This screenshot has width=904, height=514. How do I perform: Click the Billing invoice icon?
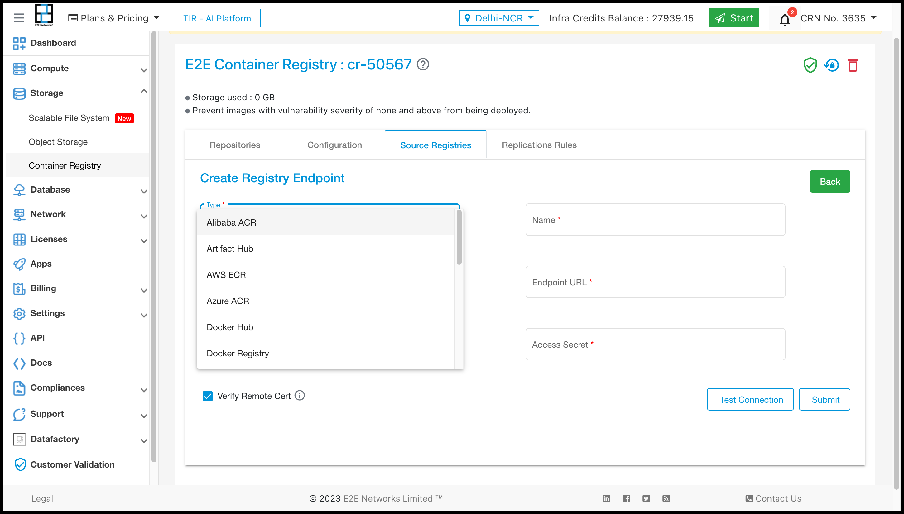(x=19, y=289)
